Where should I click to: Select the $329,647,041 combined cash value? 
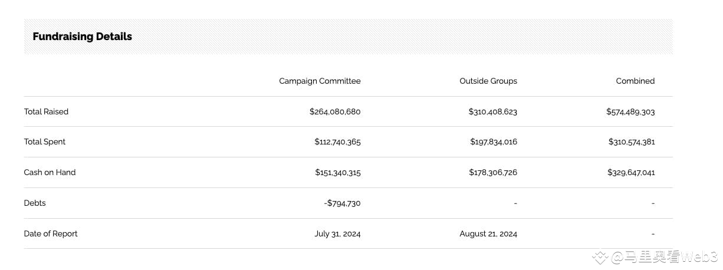[631, 172]
